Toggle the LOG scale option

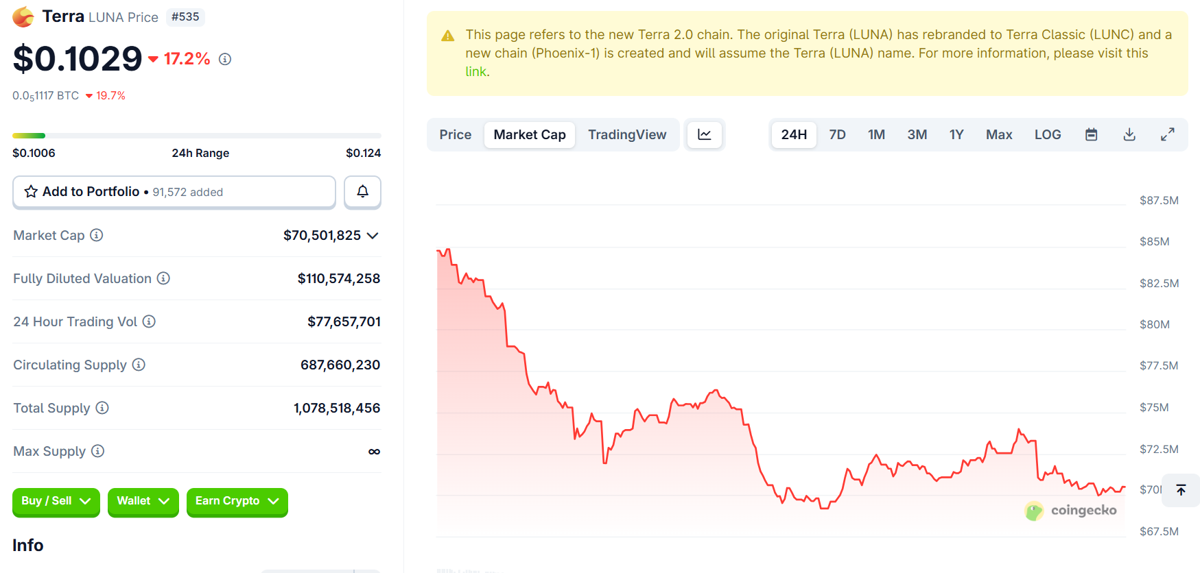point(1047,135)
